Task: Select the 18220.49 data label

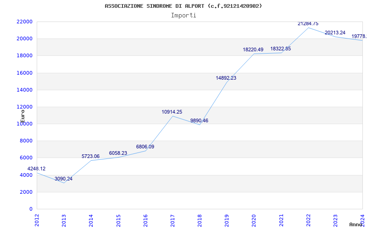Action: tap(253, 49)
